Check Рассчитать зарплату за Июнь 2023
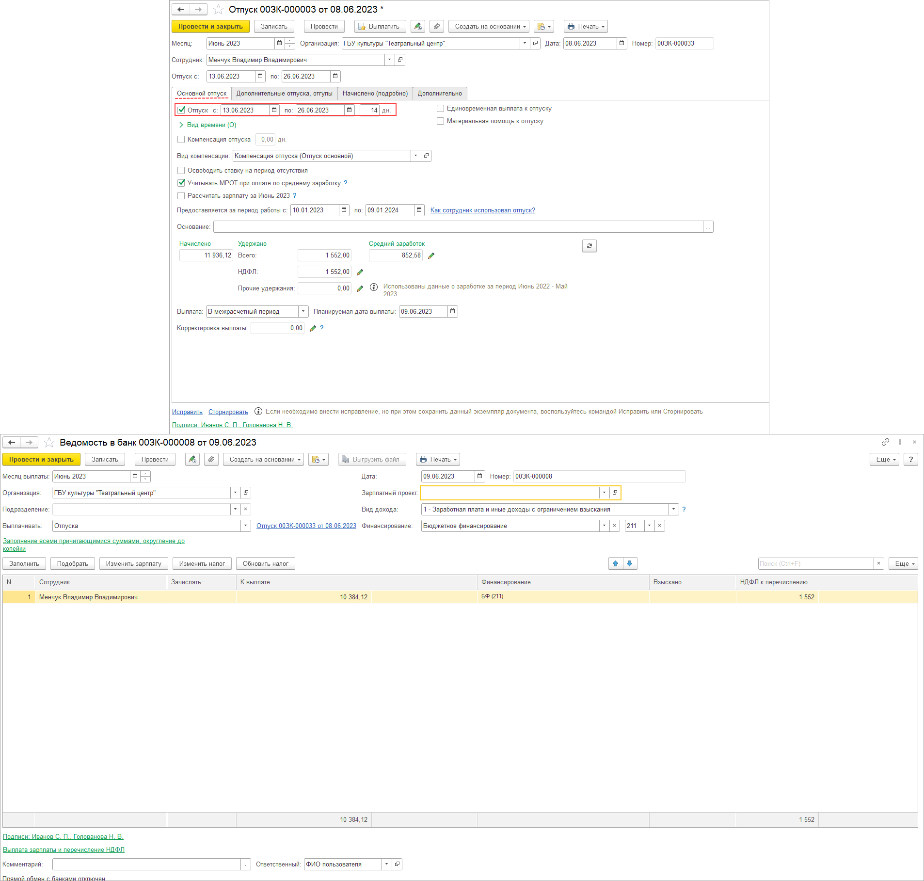924x881 pixels. pyautogui.click(x=181, y=196)
